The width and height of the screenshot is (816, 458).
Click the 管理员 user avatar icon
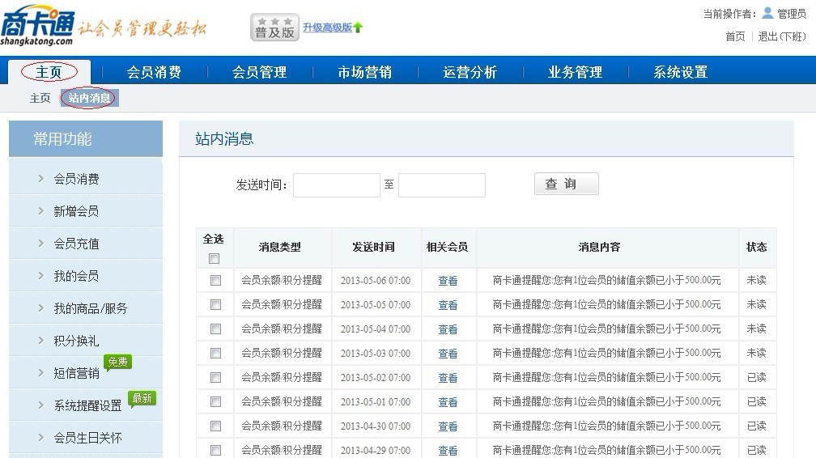coord(767,13)
